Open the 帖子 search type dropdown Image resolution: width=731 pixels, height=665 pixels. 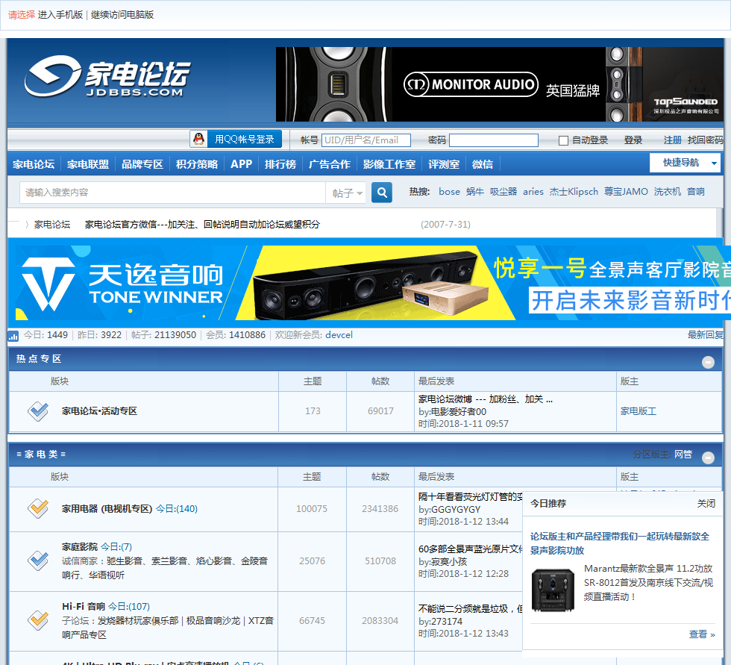(x=348, y=193)
